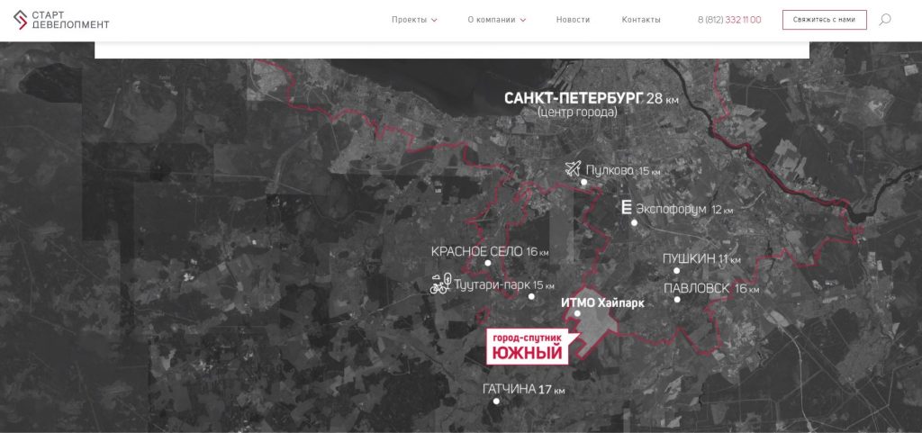The image size is (922, 433).
Task: Click the Санкт-Петербург 28 км label
Action: coord(591,98)
